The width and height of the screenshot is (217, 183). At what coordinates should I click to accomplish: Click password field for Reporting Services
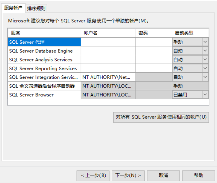(154, 68)
